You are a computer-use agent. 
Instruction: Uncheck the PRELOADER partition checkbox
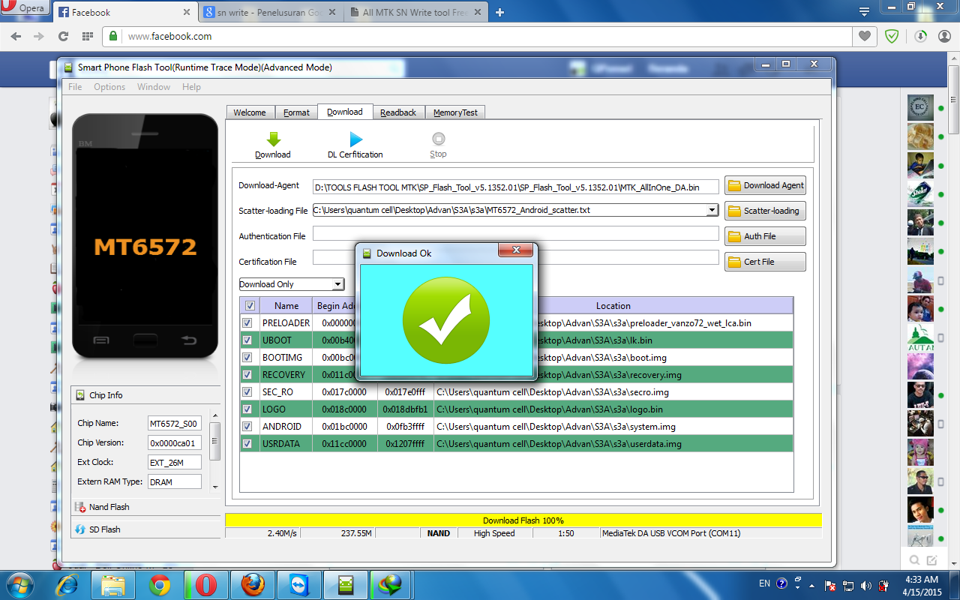[x=247, y=323]
